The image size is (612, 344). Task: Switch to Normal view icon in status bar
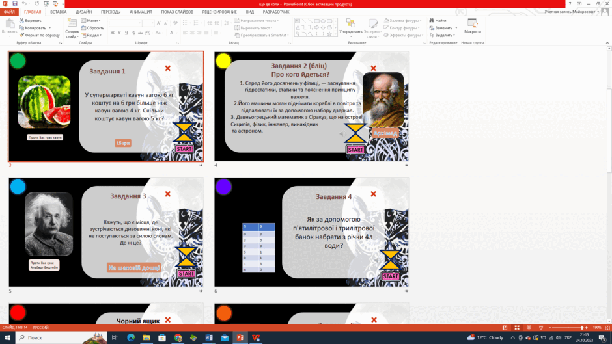(x=505, y=328)
